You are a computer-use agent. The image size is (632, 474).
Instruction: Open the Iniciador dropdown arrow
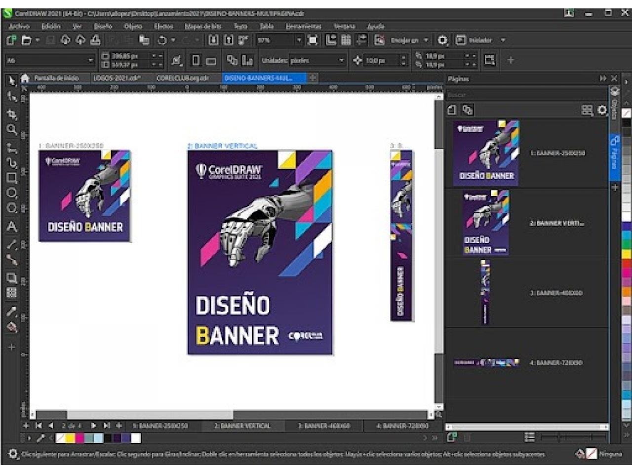503,40
